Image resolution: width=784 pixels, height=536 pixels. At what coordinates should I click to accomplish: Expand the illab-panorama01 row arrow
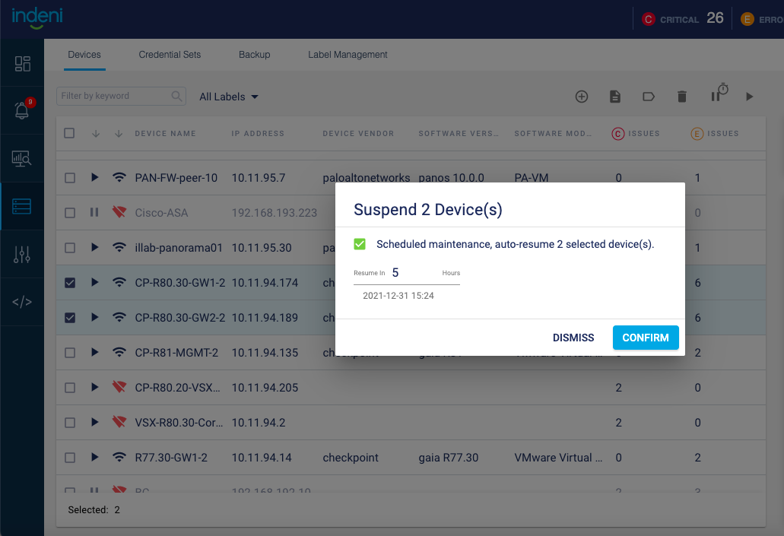click(94, 247)
